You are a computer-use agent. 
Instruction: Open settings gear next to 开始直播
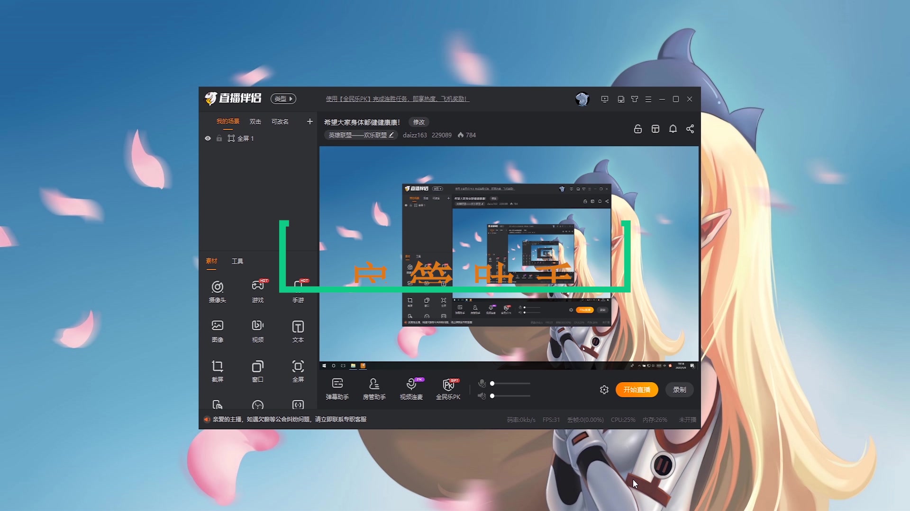click(x=604, y=390)
